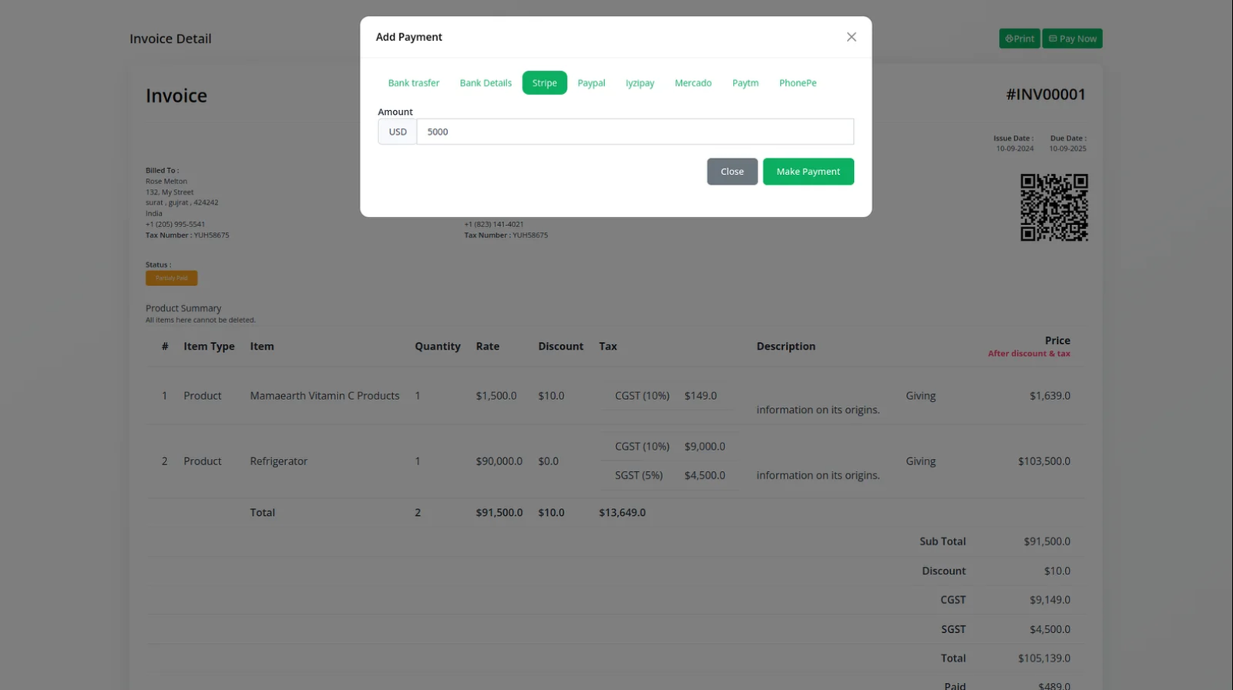Focus the Amount input field
The image size is (1233, 690).
pos(635,132)
